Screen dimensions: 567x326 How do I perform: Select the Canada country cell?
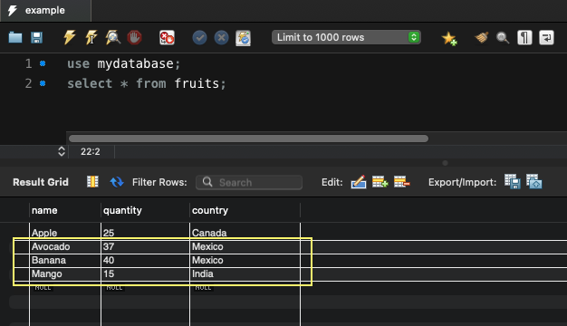click(245, 233)
